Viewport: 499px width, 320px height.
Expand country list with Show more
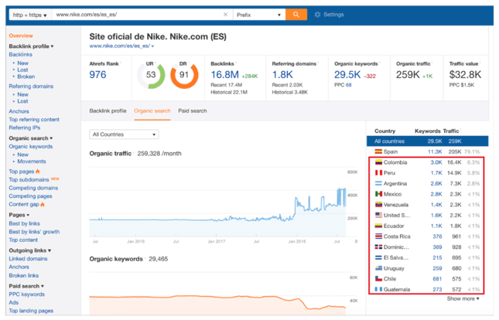tap(463, 298)
